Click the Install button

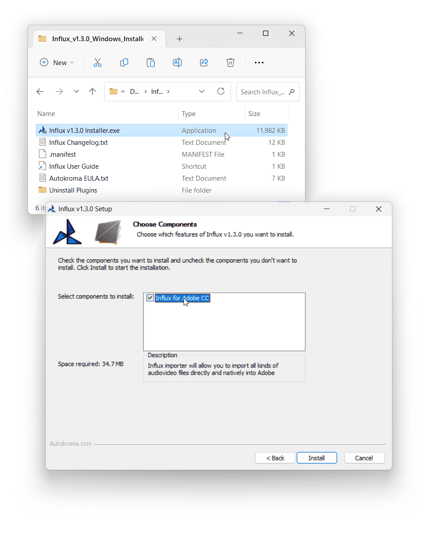point(317,458)
